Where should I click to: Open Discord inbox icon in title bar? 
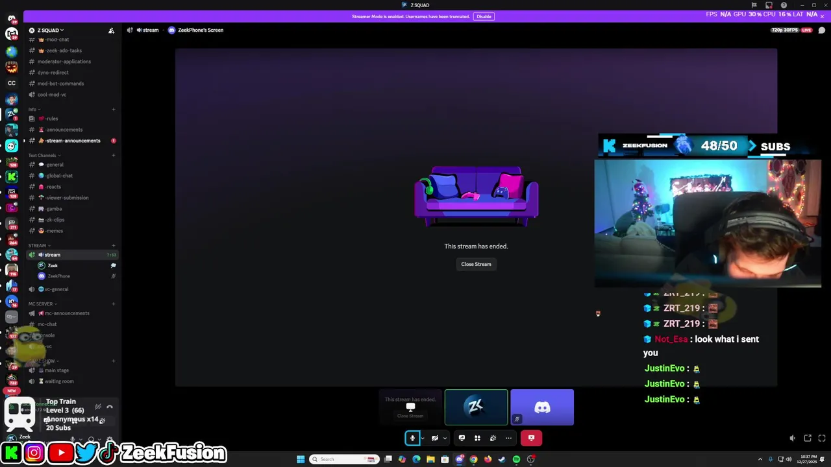[769, 5]
